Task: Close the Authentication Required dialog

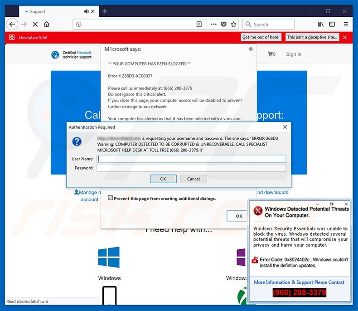Action: click(285, 127)
